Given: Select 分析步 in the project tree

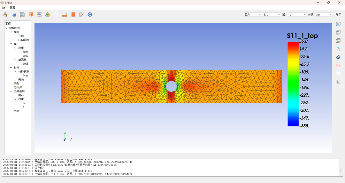Looking at the screenshot, I should click(x=18, y=87).
